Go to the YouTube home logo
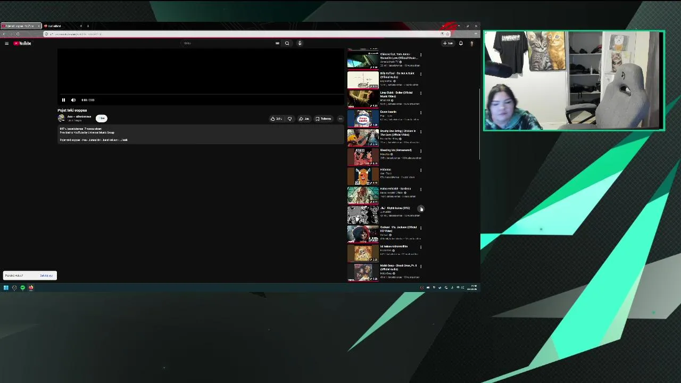Screen dimensions: 681x383 click(x=22, y=43)
